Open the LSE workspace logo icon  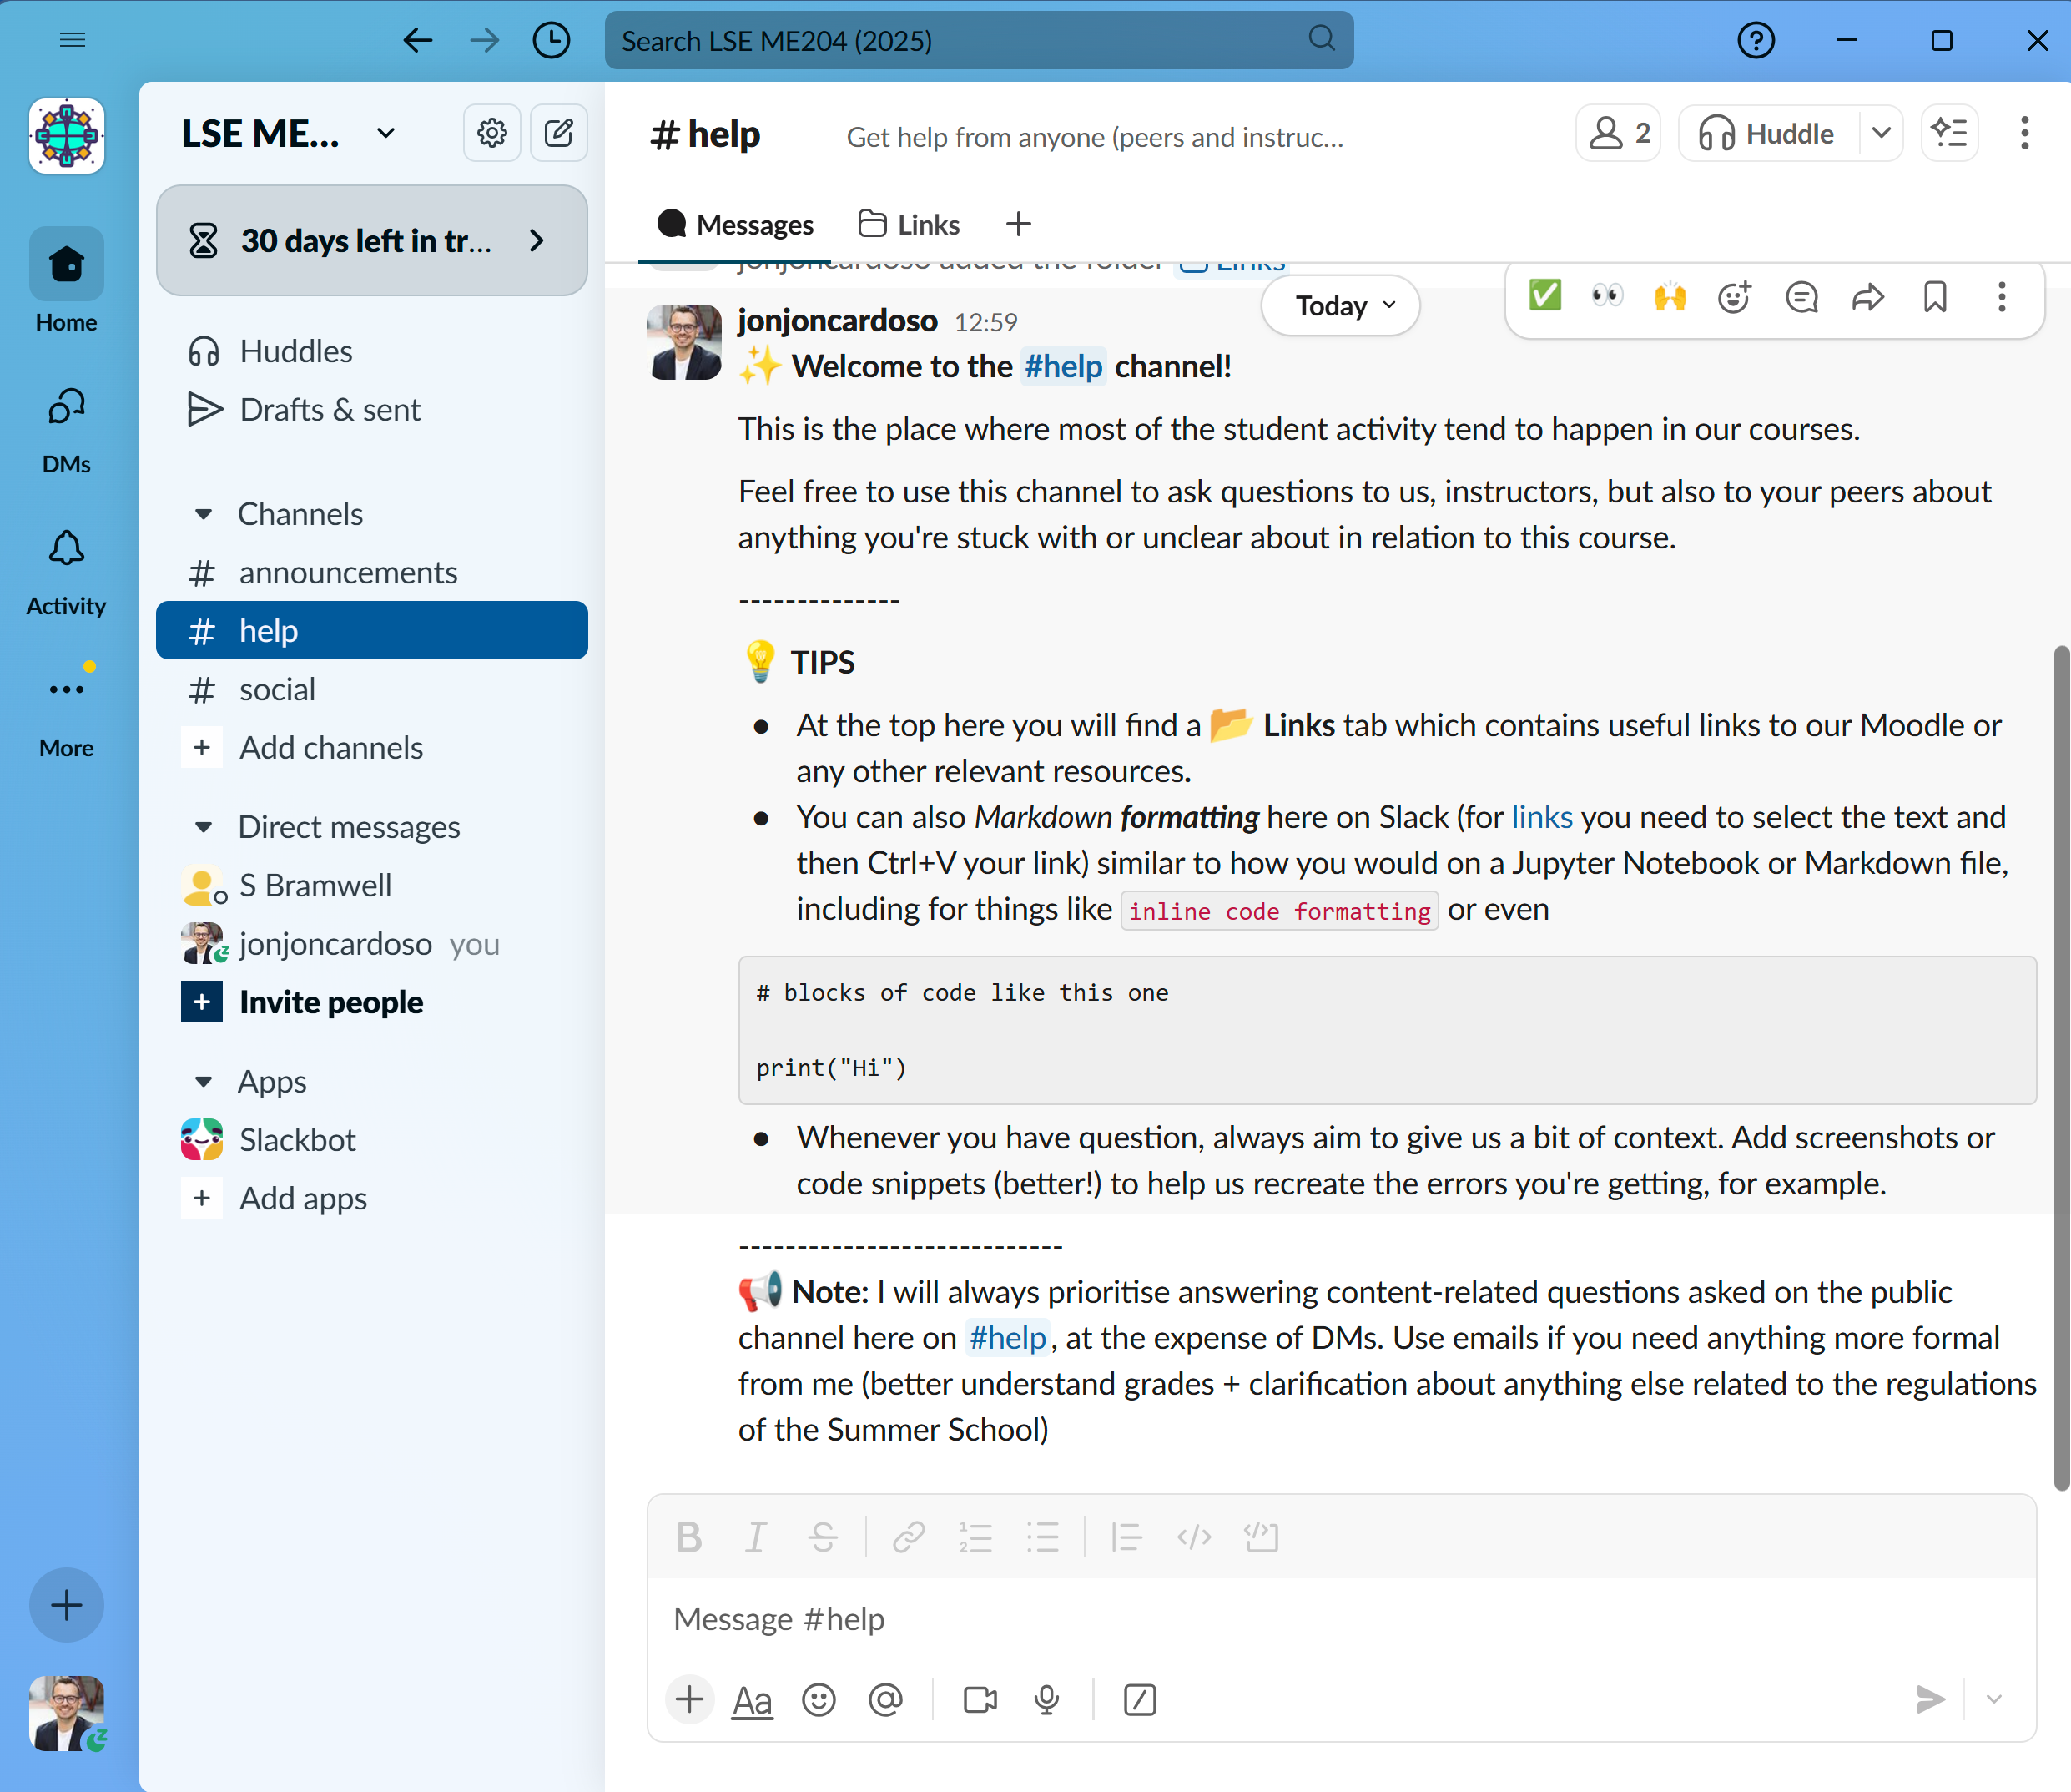click(66, 136)
